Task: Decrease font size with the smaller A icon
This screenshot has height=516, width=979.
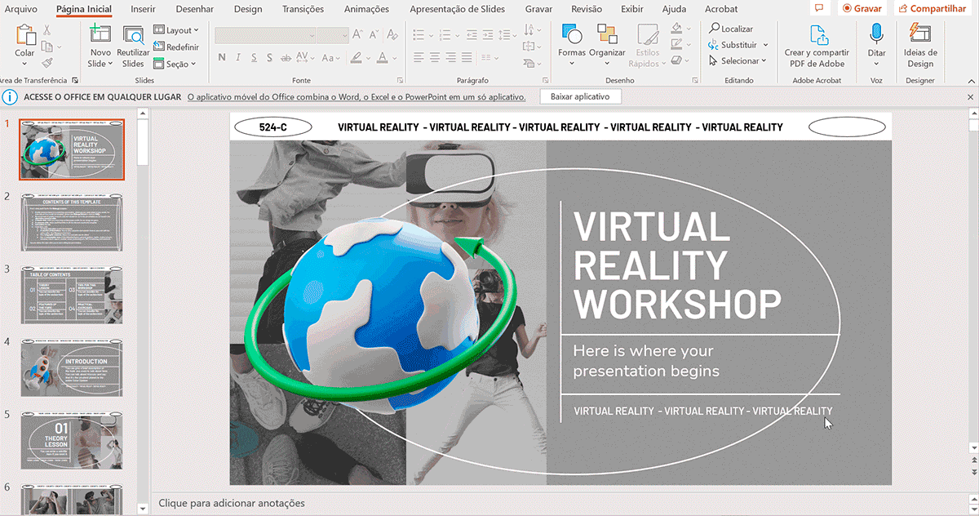Action: coord(373,35)
